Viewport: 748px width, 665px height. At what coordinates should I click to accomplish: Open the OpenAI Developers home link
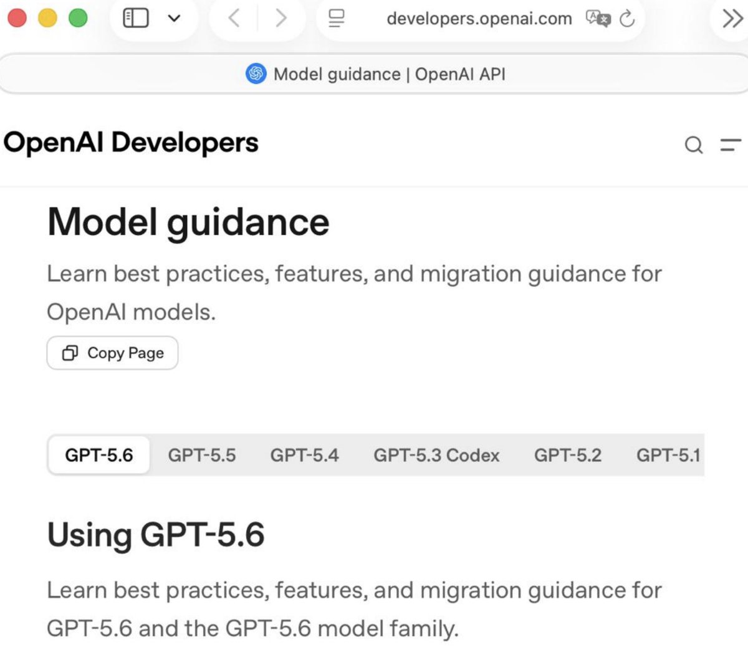click(131, 143)
